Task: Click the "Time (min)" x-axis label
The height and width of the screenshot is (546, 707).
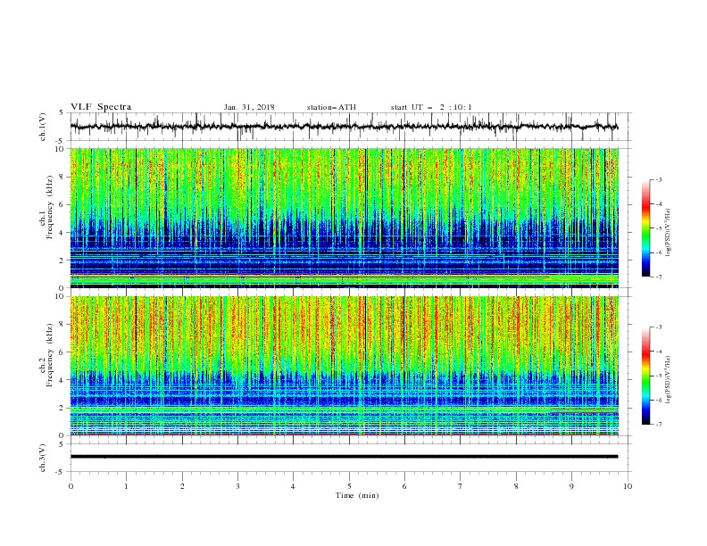Action: click(357, 495)
